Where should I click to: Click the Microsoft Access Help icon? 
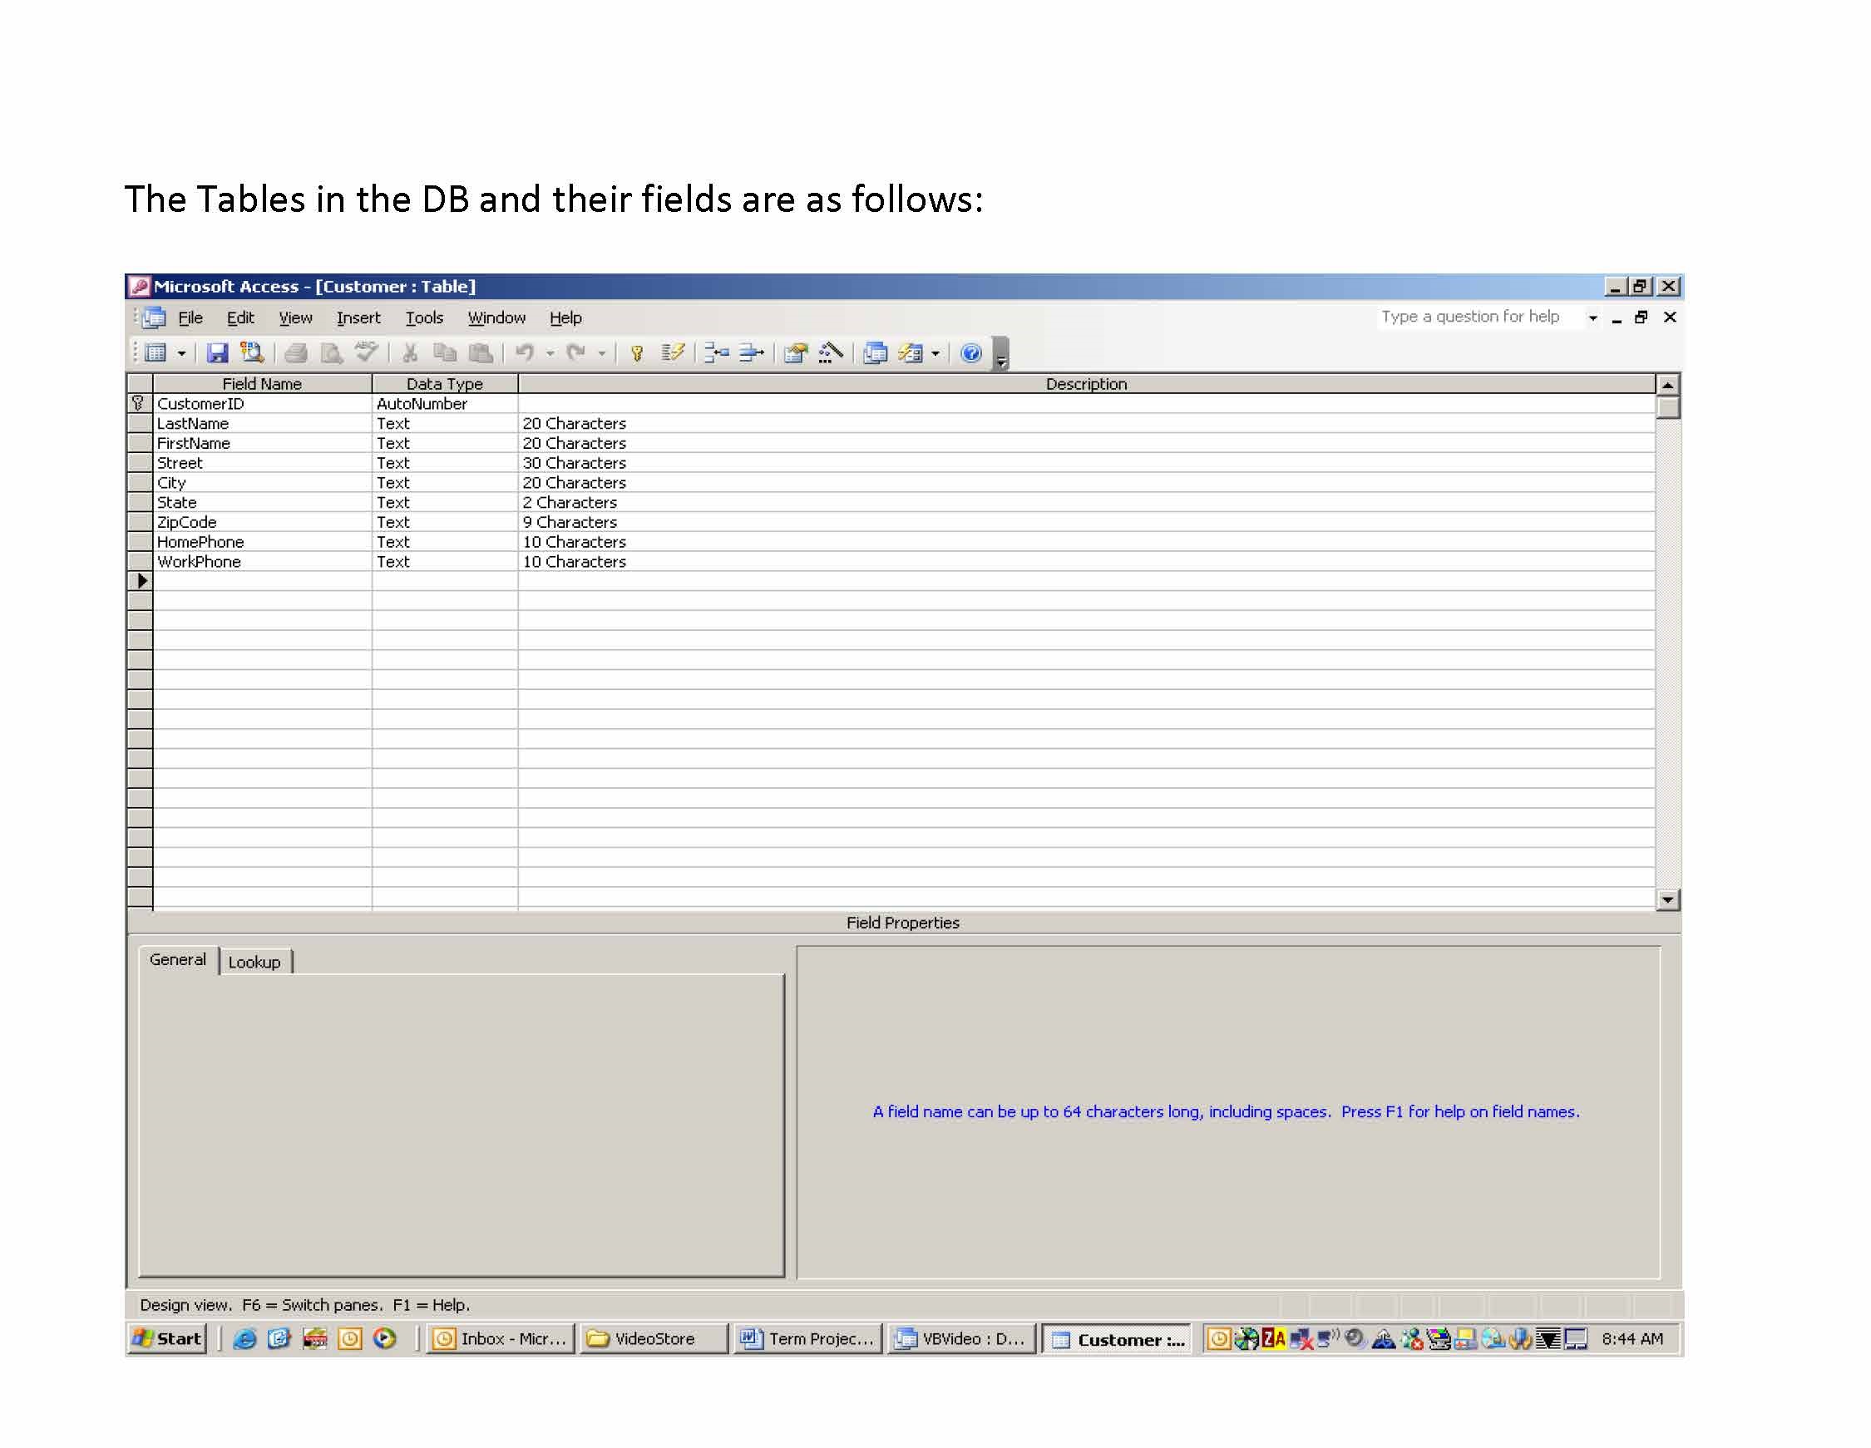(x=970, y=352)
